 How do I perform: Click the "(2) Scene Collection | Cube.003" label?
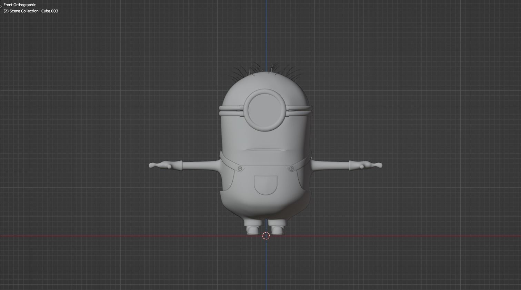point(31,11)
